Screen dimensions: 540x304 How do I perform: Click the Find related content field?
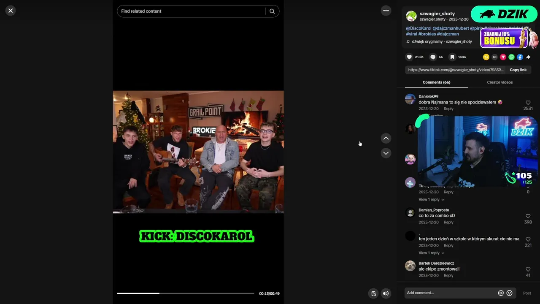[x=192, y=11]
